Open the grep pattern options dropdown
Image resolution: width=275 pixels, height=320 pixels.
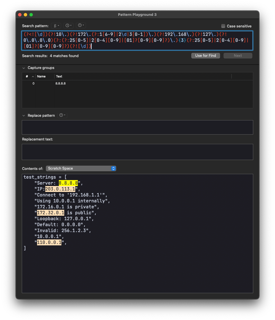pyautogui.click(x=56, y=25)
